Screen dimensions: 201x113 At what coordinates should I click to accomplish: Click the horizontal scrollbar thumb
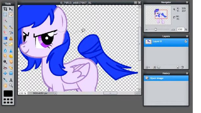(x=110, y=93)
